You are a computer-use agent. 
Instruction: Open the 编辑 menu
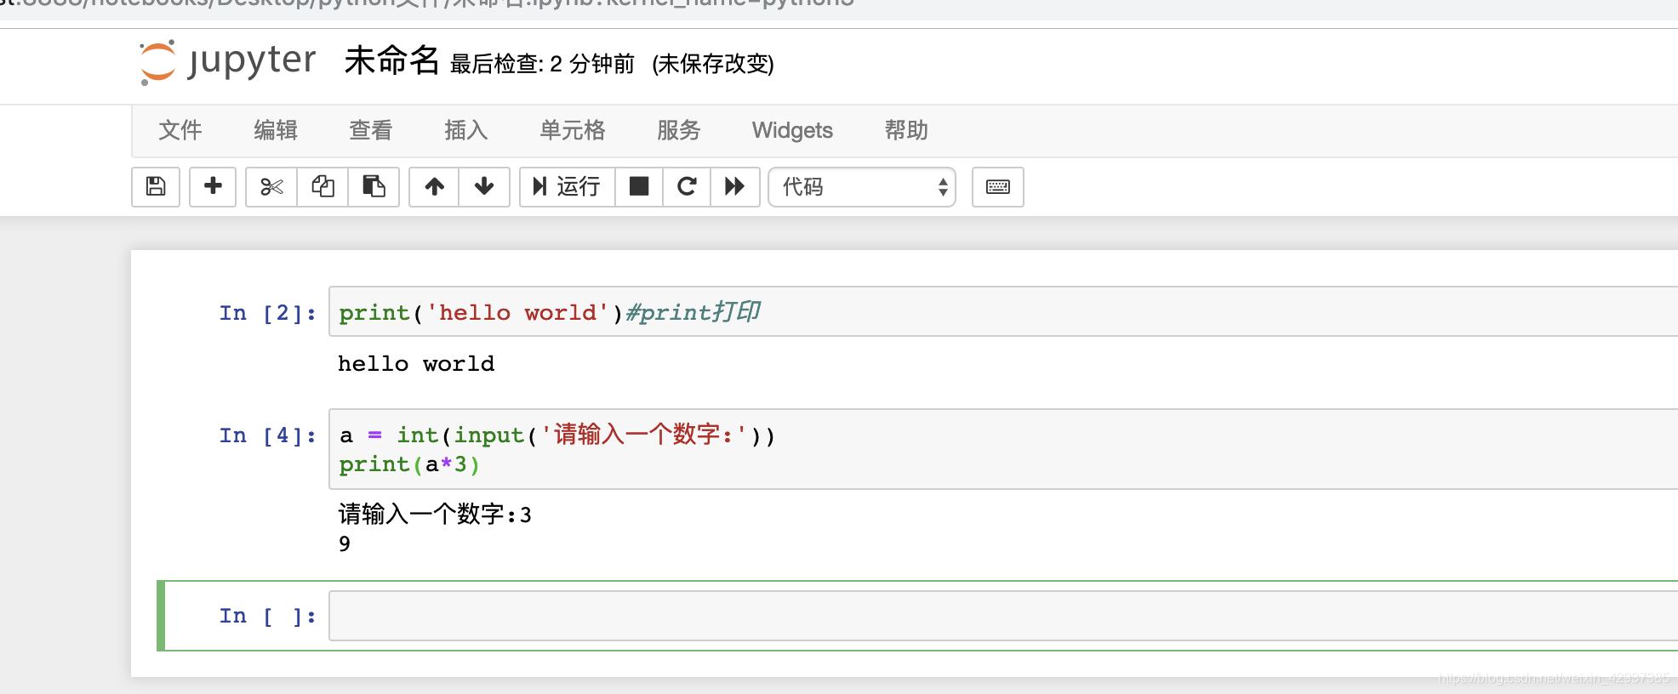(276, 130)
